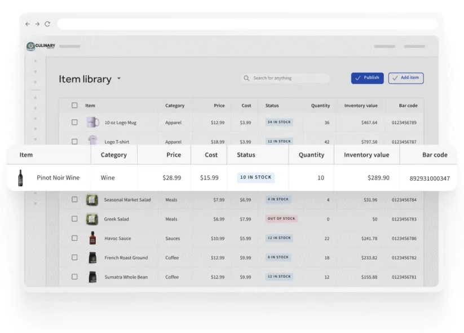The height and width of the screenshot is (333, 464).
Task: Click the browser forward arrow
Action: pyautogui.click(x=37, y=24)
